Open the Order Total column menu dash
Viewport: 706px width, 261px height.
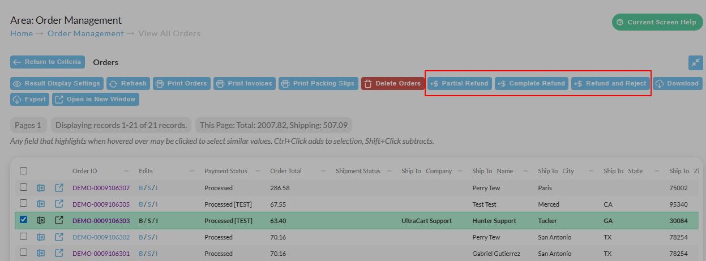click(x=323, y=171)
